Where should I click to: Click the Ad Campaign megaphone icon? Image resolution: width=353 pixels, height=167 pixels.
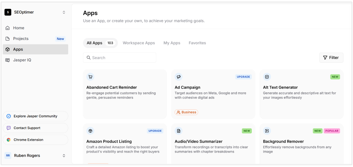coord(179,77)
